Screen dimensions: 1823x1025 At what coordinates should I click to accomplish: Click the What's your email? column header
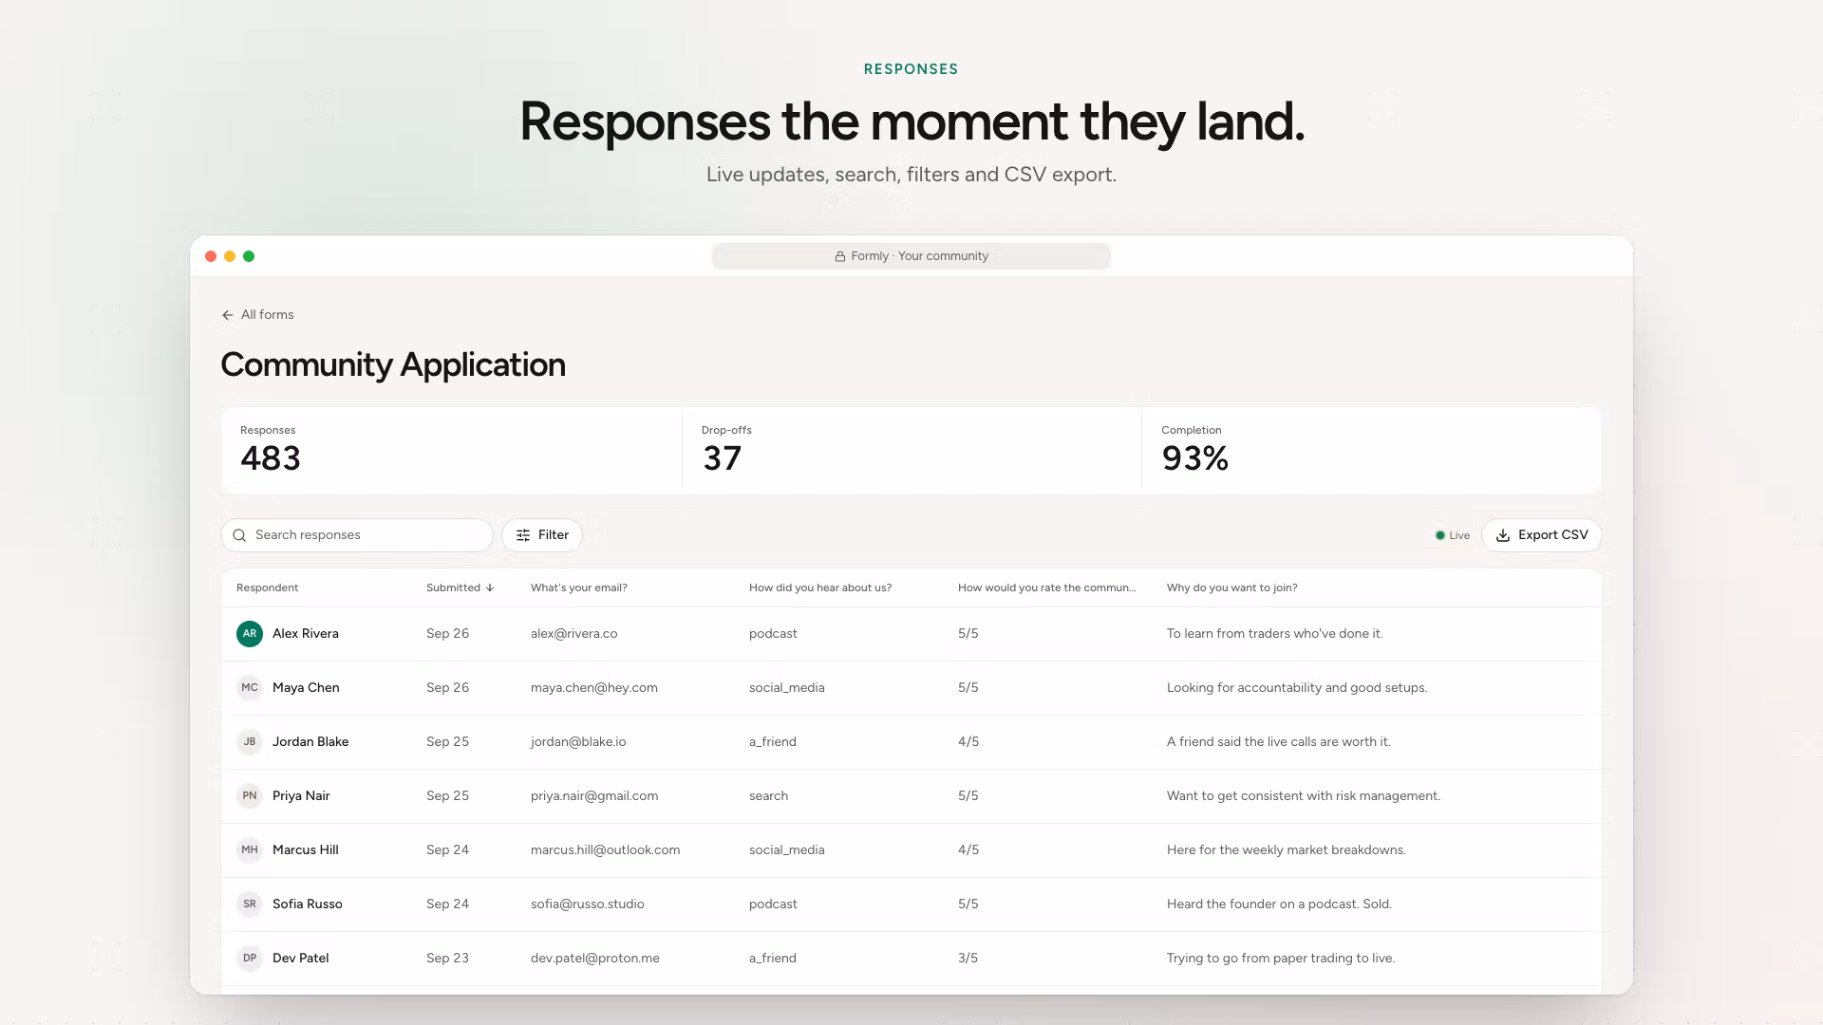(578, 588)
